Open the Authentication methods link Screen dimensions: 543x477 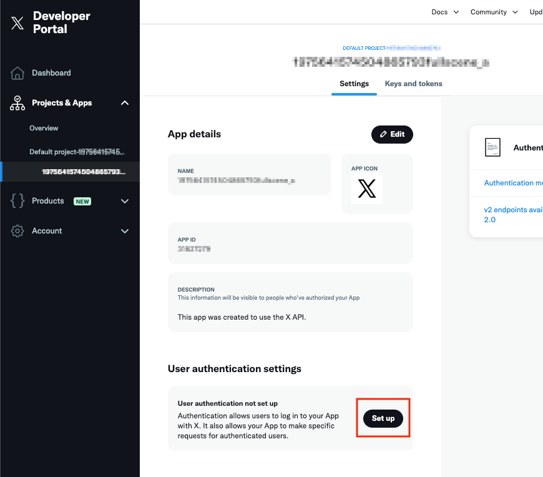513,183
